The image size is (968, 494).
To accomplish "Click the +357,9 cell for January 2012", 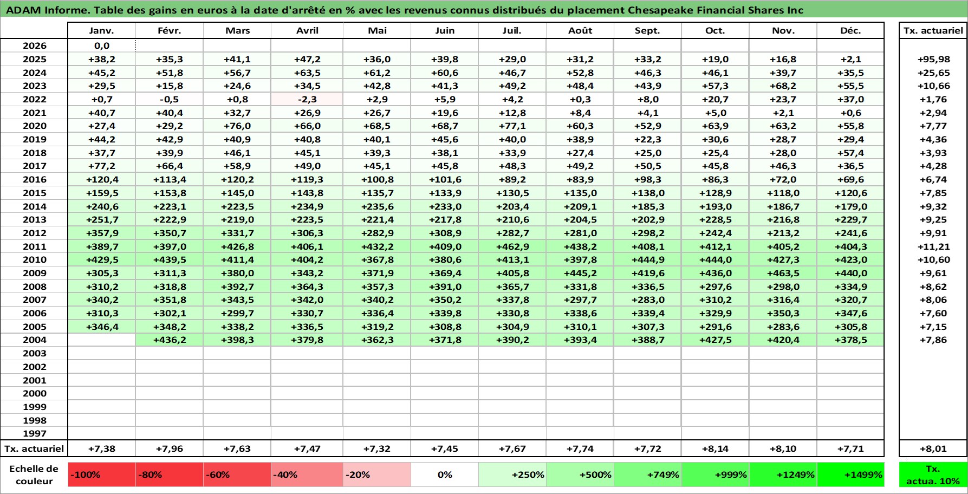I will 102,233.
